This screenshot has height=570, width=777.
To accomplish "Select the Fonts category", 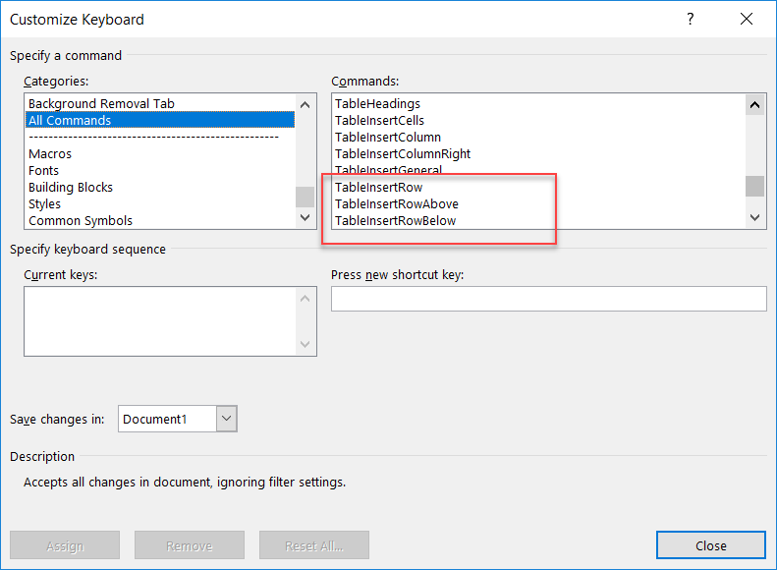I will click(x=43, y=170).
